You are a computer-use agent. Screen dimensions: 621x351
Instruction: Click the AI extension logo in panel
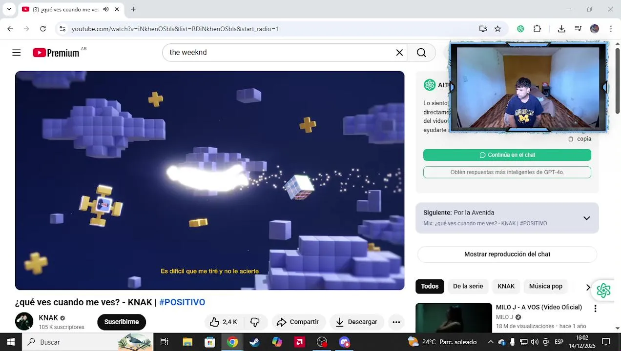point(430,85)
